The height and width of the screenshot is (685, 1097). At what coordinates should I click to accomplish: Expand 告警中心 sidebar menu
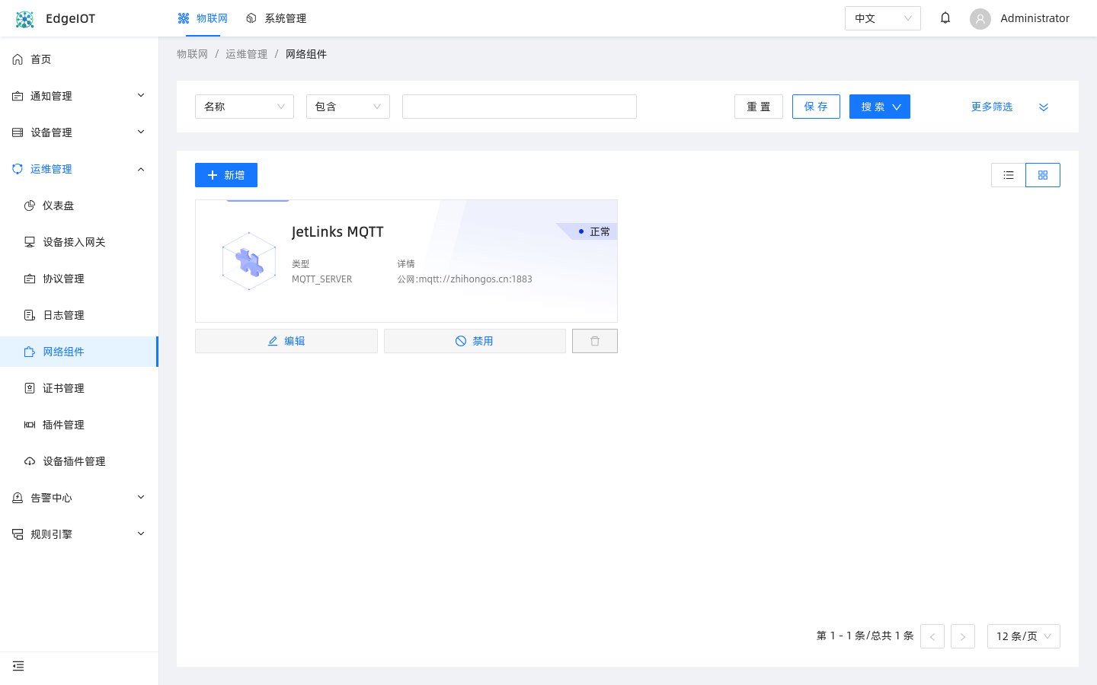point(79,498)
